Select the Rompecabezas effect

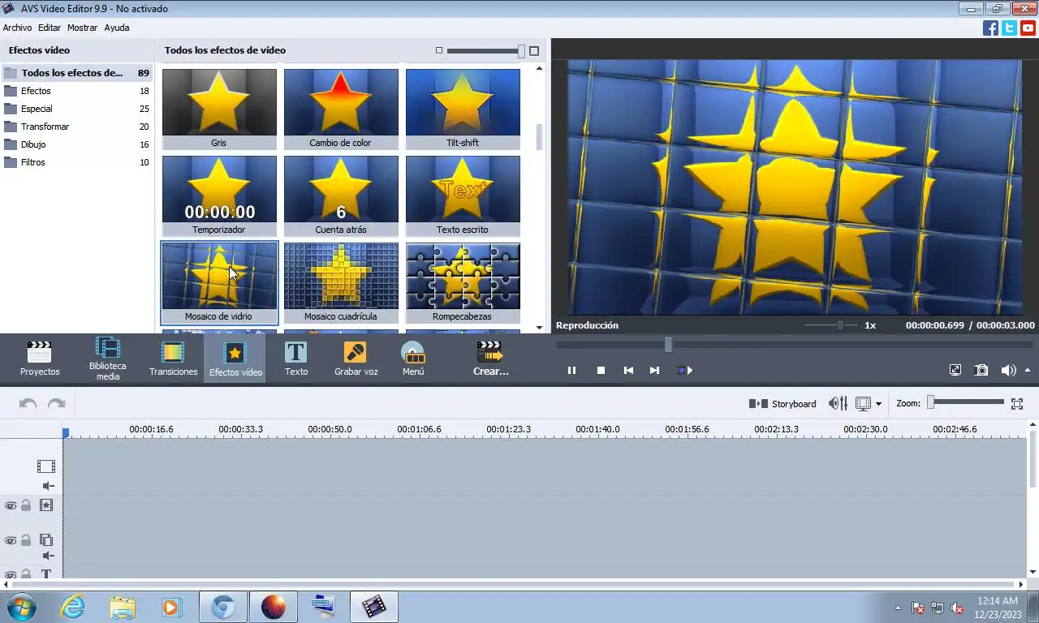(x=463, y=282)
